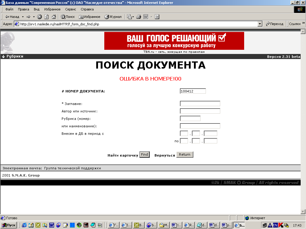This screenshot has width=306, height=229.
Task: Open the Журнал history pane
Action: [113, 17]
